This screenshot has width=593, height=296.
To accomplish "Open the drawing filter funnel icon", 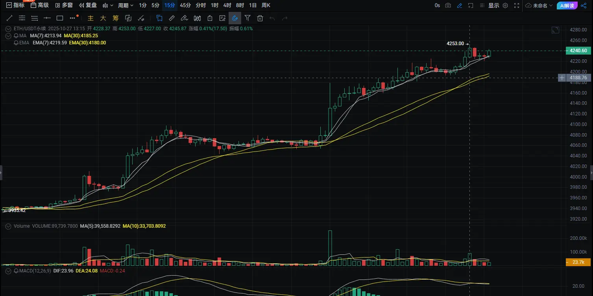I will click(248, 18).
